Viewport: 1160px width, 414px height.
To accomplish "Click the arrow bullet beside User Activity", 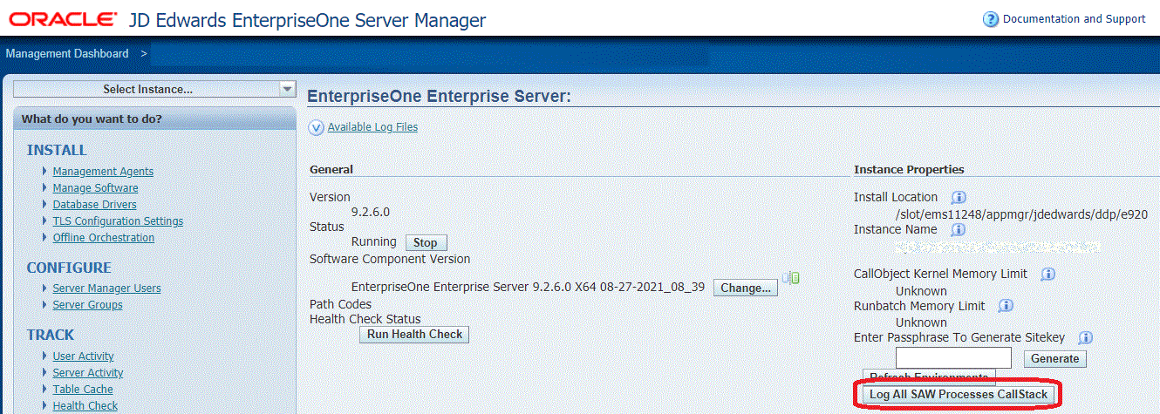I will [44, 356].
